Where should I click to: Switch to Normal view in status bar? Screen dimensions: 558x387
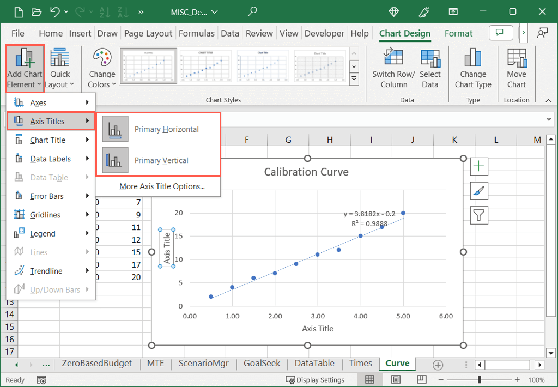click(370, 379)
